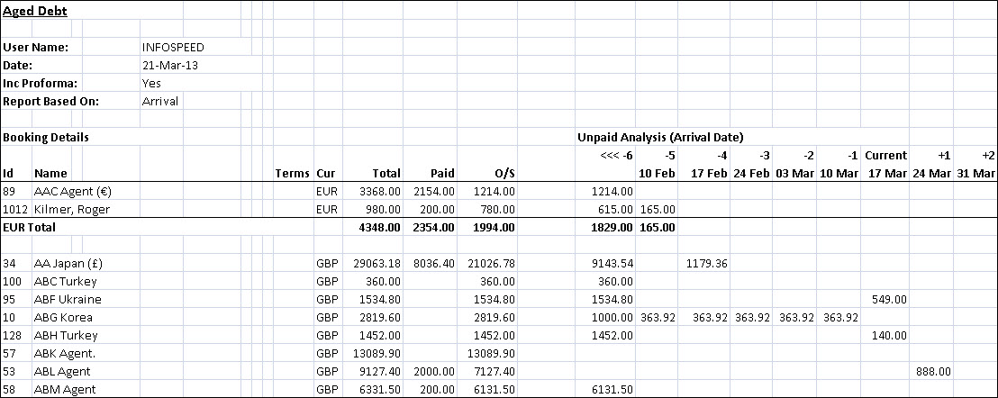Click the 1179.36 value under 17 Feb
The height and width of the screenshot is (398, 998).
[706, 263]
